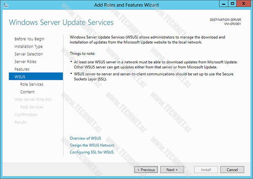The height and width of the screenshot is (179, 253).
Task: Select the highlighted WSUS step
Action: coord(36,76)
